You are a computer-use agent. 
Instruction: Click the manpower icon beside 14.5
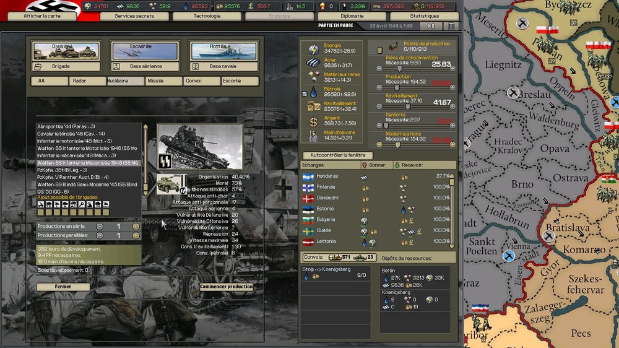[289, 6]
